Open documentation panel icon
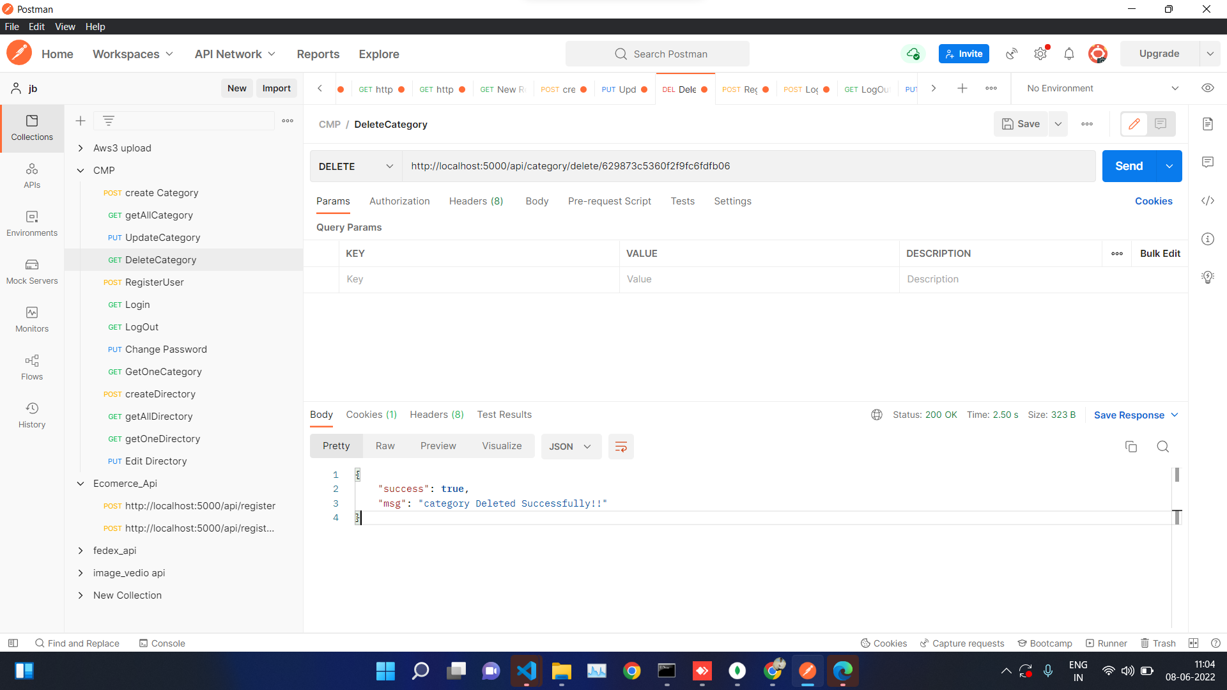The width and height of the screenshot is (1227, 690). [x=1208, y=124]
